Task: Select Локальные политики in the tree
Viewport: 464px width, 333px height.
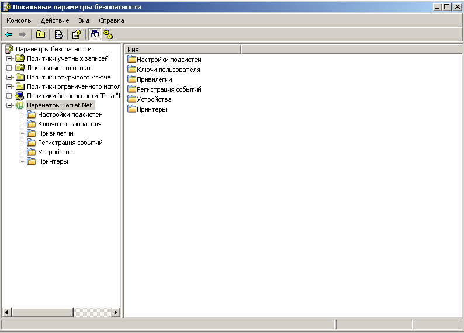Action: 58,68
